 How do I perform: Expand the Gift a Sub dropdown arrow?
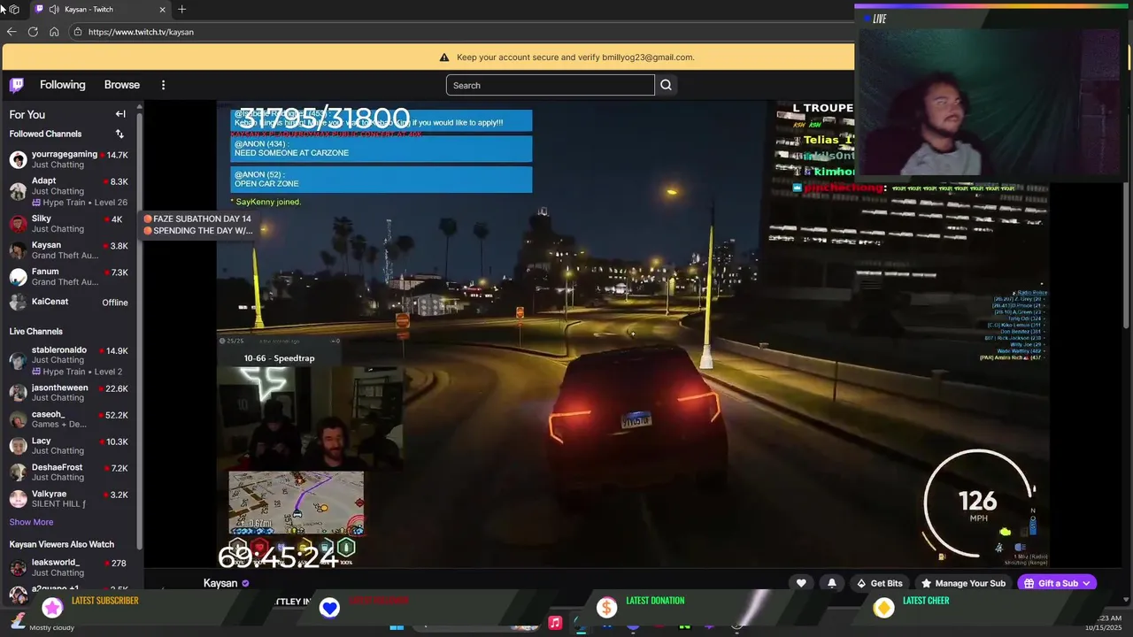pos(1087,583)
